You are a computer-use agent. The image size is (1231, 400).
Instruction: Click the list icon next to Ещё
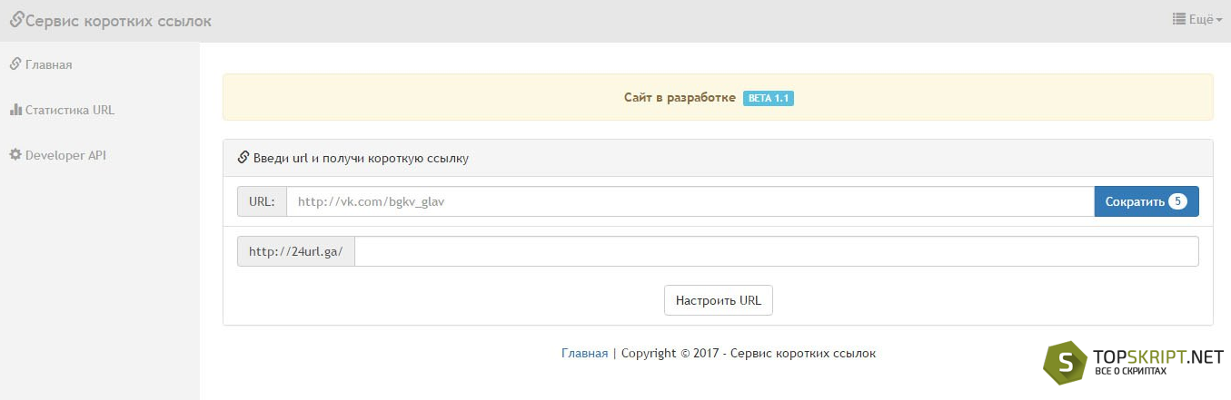pos(1179,19)
